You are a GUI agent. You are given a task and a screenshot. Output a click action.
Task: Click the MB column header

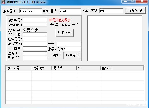[x=89, y=68]
